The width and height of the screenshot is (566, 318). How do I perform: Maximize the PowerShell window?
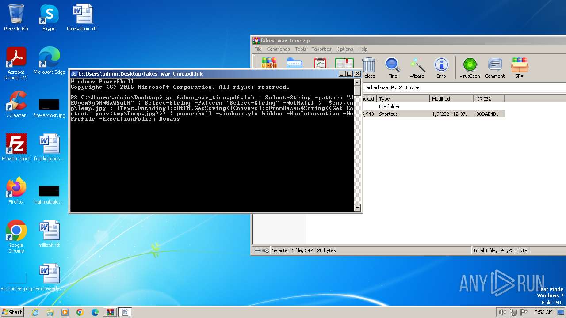[x=349, y=74]
